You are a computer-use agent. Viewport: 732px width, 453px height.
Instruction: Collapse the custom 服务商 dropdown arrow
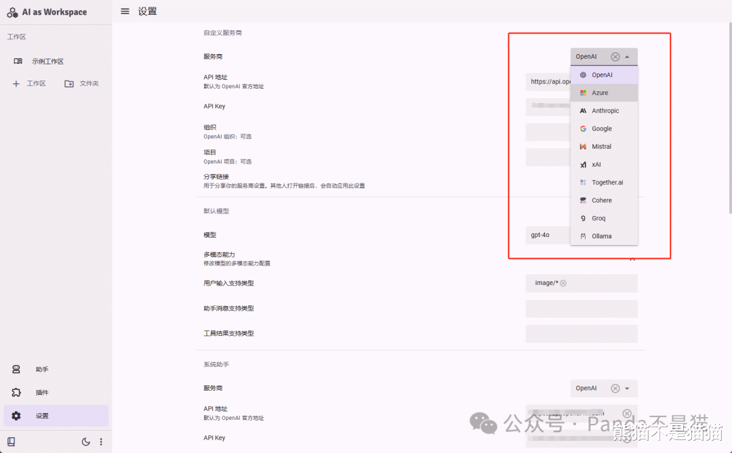pyautogui.click(x=628, y=56)
